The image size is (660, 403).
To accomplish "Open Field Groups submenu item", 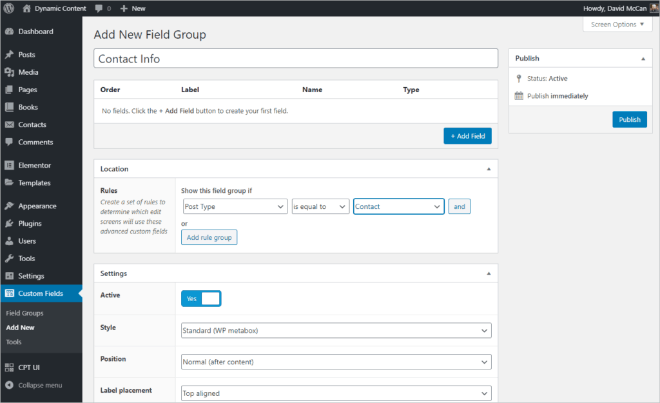I will point(24,313).
